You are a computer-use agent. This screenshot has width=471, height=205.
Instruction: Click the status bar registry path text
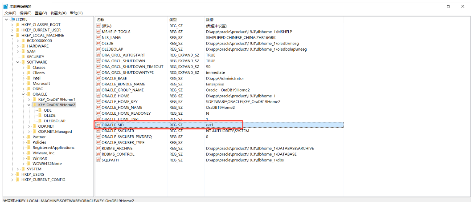click(x=69, y=201)
